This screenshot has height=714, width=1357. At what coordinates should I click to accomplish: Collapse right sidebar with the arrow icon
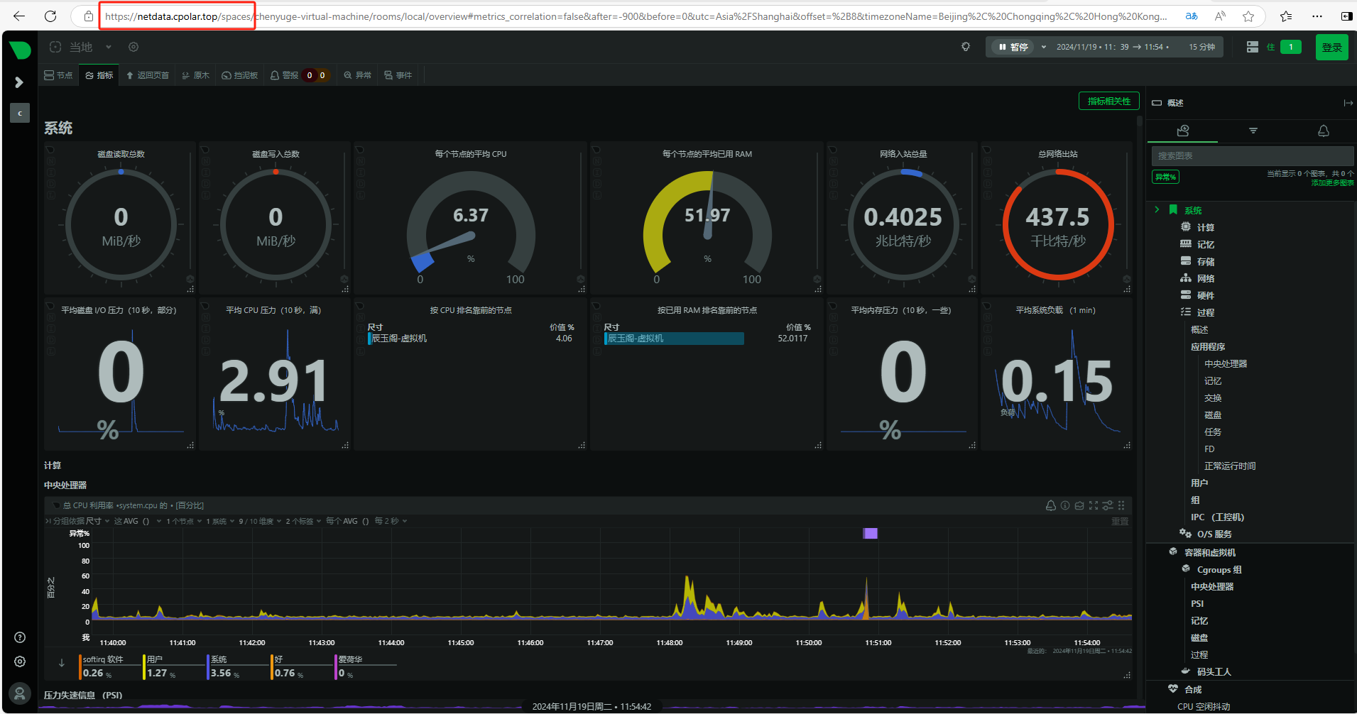pos(1348,103)
